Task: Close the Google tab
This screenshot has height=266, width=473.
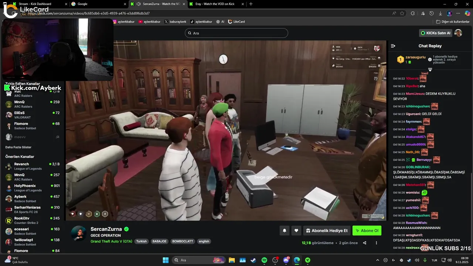Action: pos(125,4)
